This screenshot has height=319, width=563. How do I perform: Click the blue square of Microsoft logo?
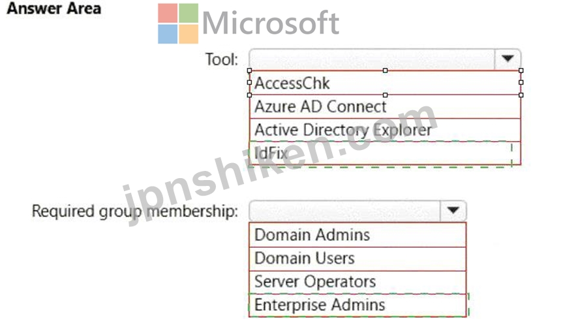click(x=168, y=34)
